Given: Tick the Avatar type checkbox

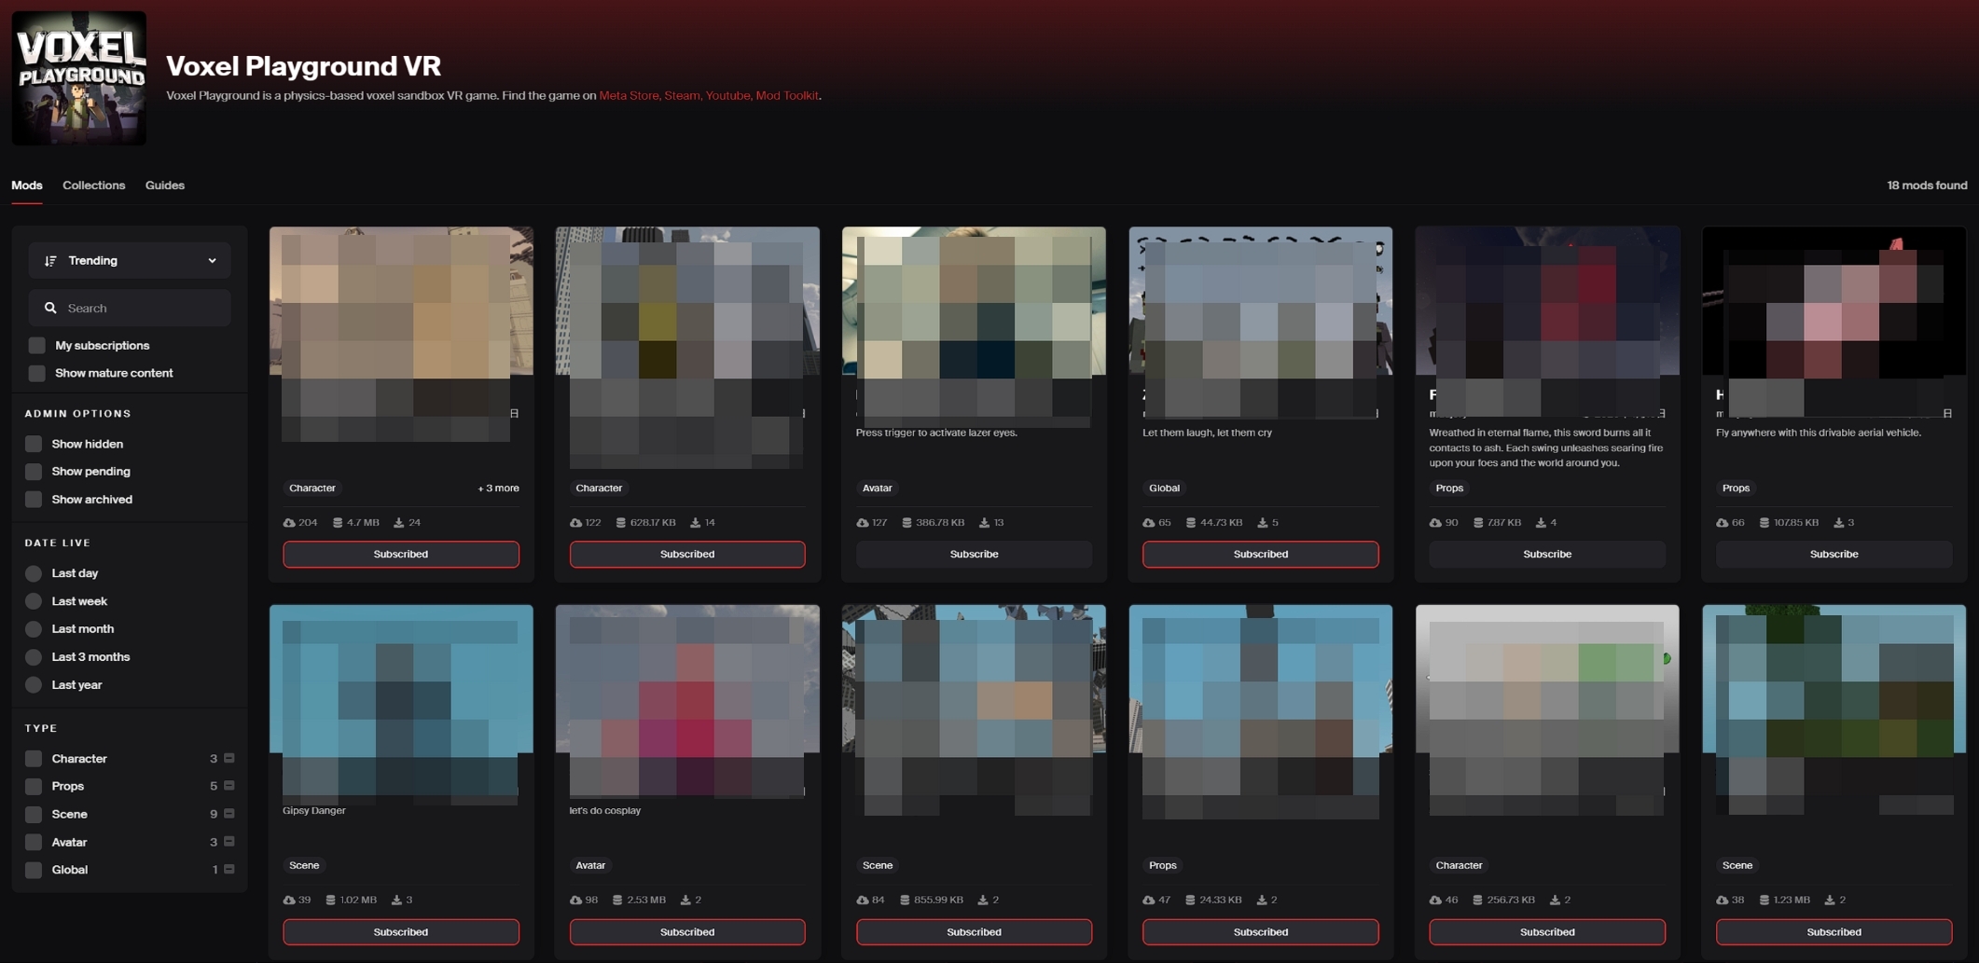Looking at the screenshot, I should click(34, 843).
